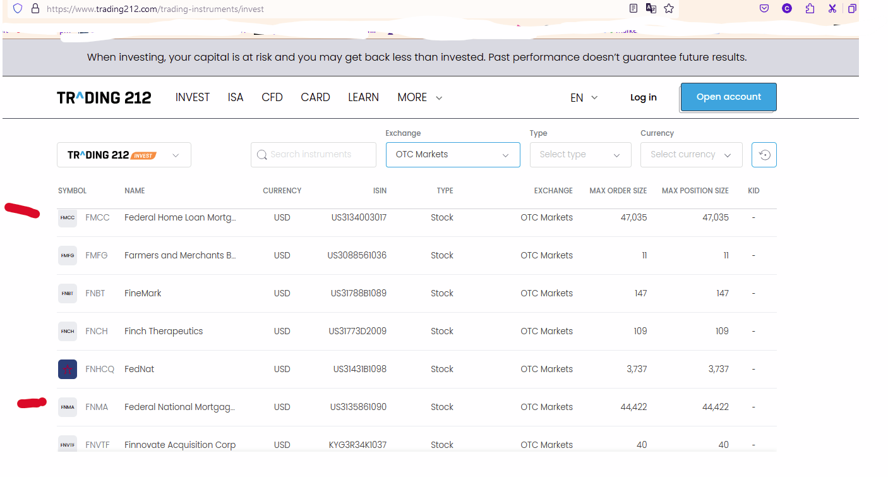The image size is (888, 477).
Task: Bookmark this page with star icon
Action: click(x=669, y=8)
